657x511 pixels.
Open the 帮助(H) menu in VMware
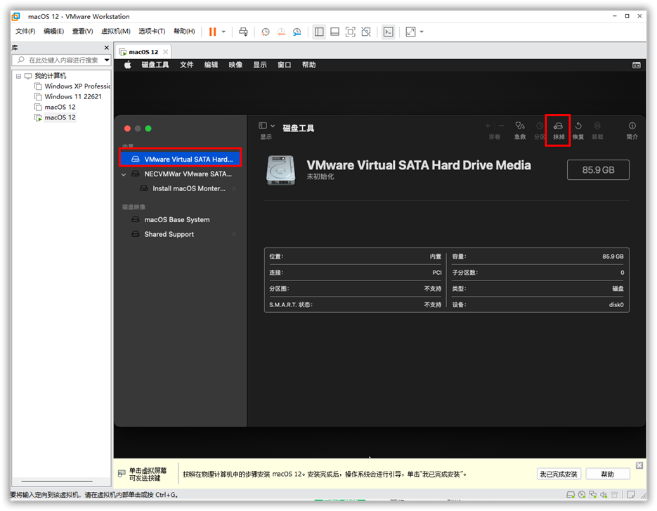(x=184, y=32)
